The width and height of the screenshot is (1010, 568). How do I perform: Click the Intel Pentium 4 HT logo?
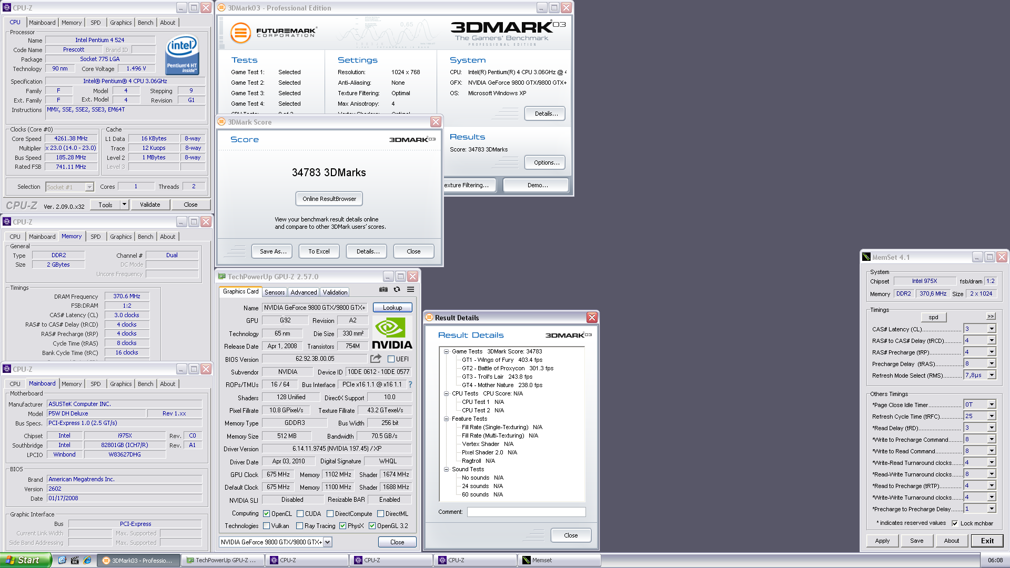[182, 55]
